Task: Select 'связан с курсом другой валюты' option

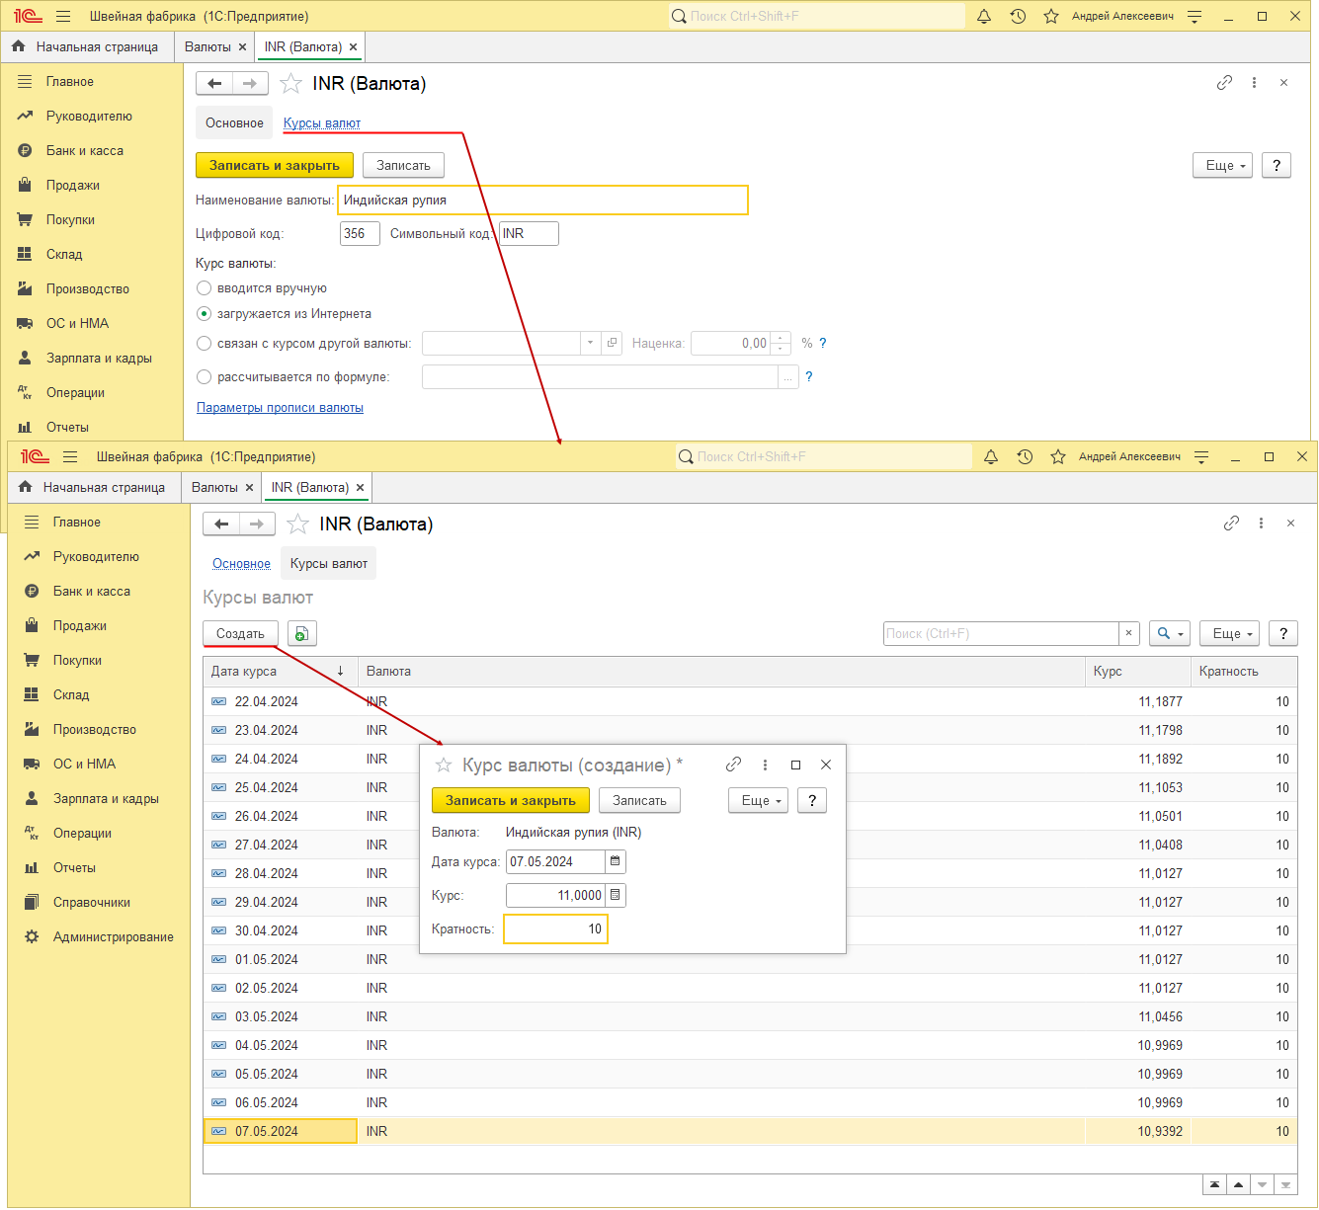Action: tap(204, 344)
